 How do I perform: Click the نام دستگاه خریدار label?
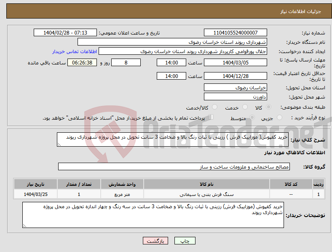[306, 42]
